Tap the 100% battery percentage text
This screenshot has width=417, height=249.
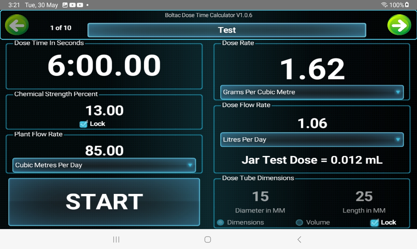(397, 5)
